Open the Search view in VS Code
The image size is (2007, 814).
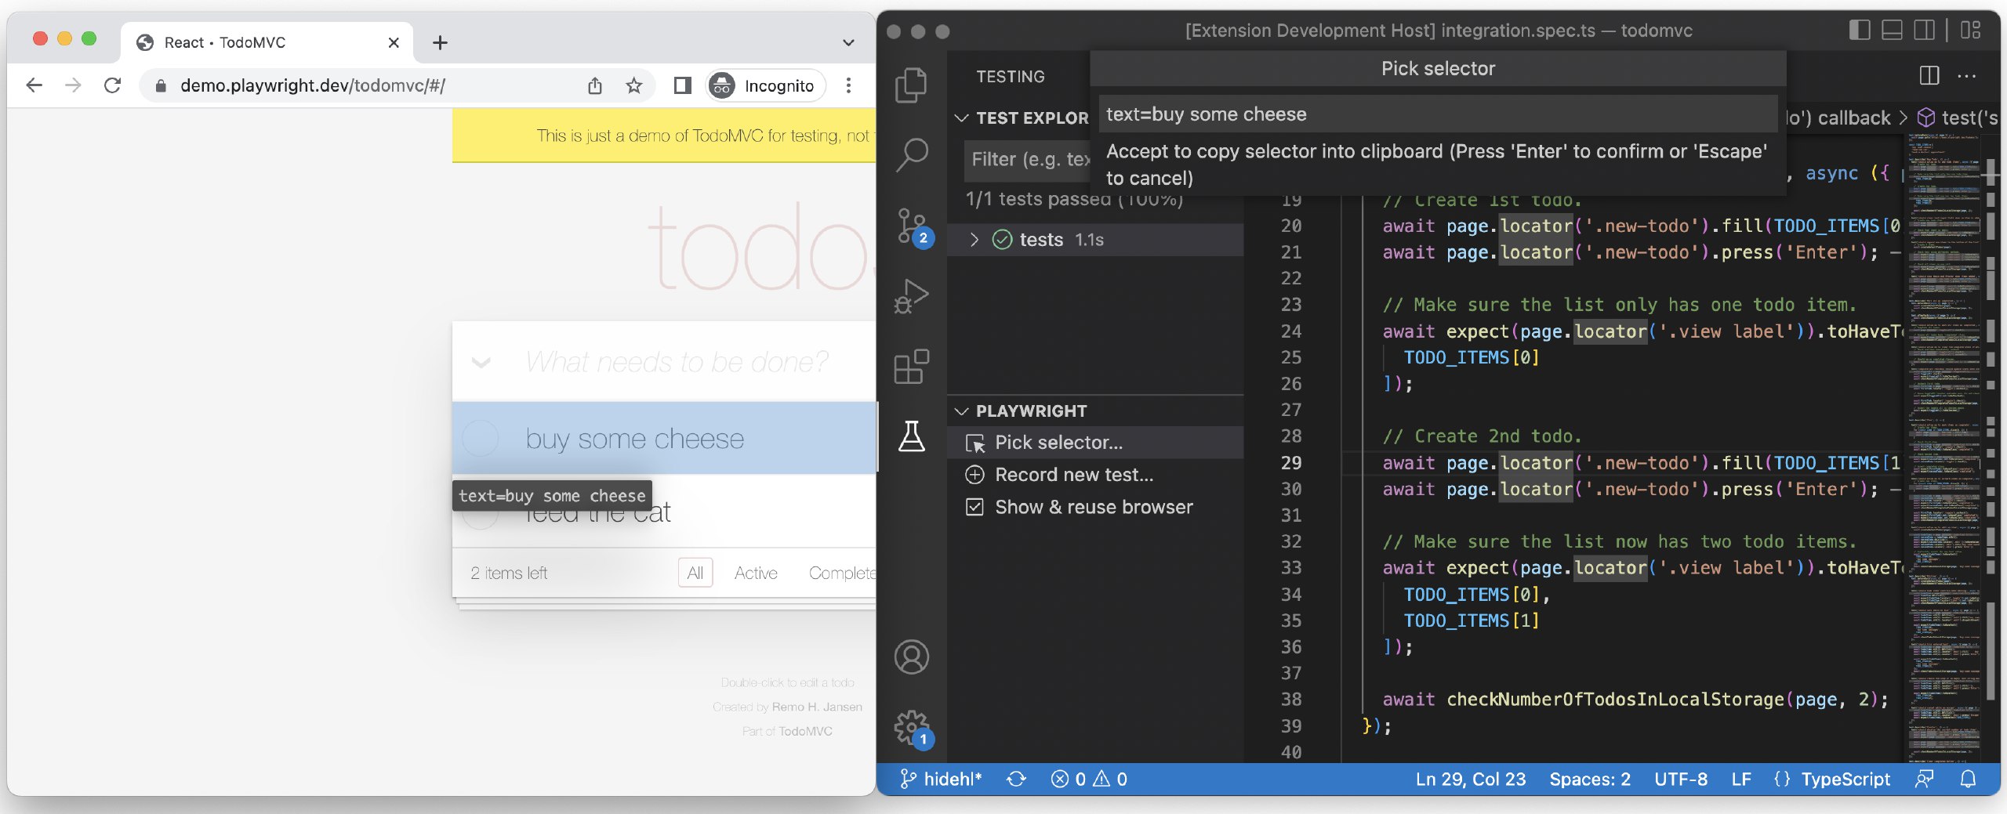[911, 155]
